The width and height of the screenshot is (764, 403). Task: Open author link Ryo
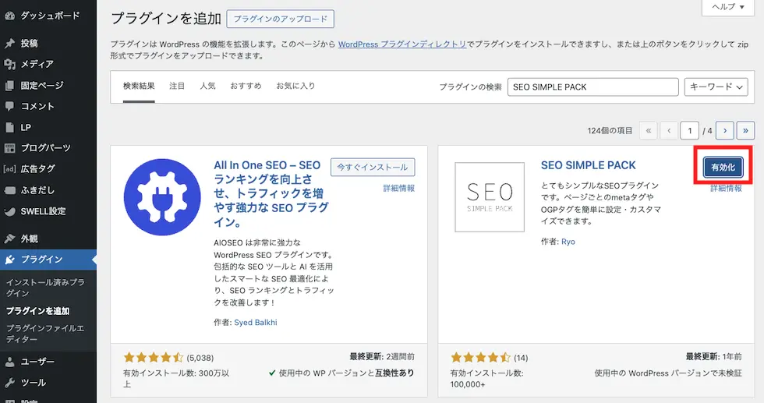coord(568,241)
